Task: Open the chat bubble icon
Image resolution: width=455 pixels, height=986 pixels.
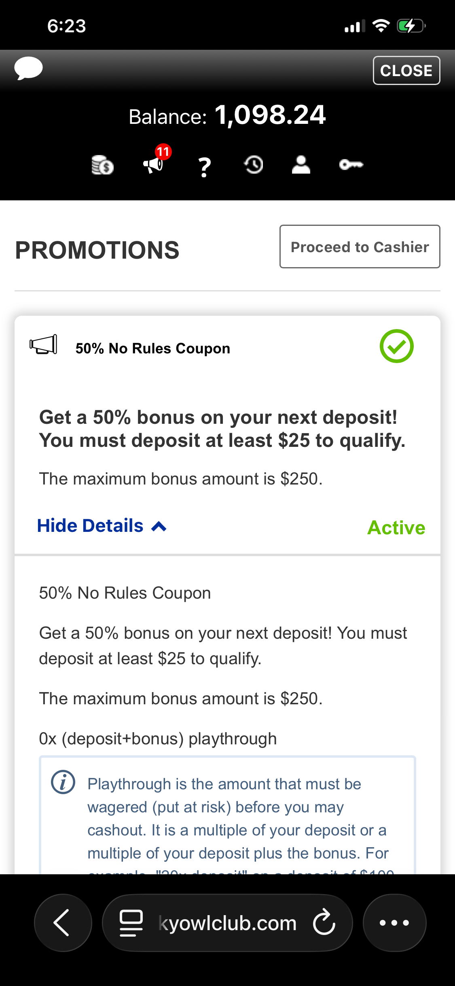Action: click(28, 68)
